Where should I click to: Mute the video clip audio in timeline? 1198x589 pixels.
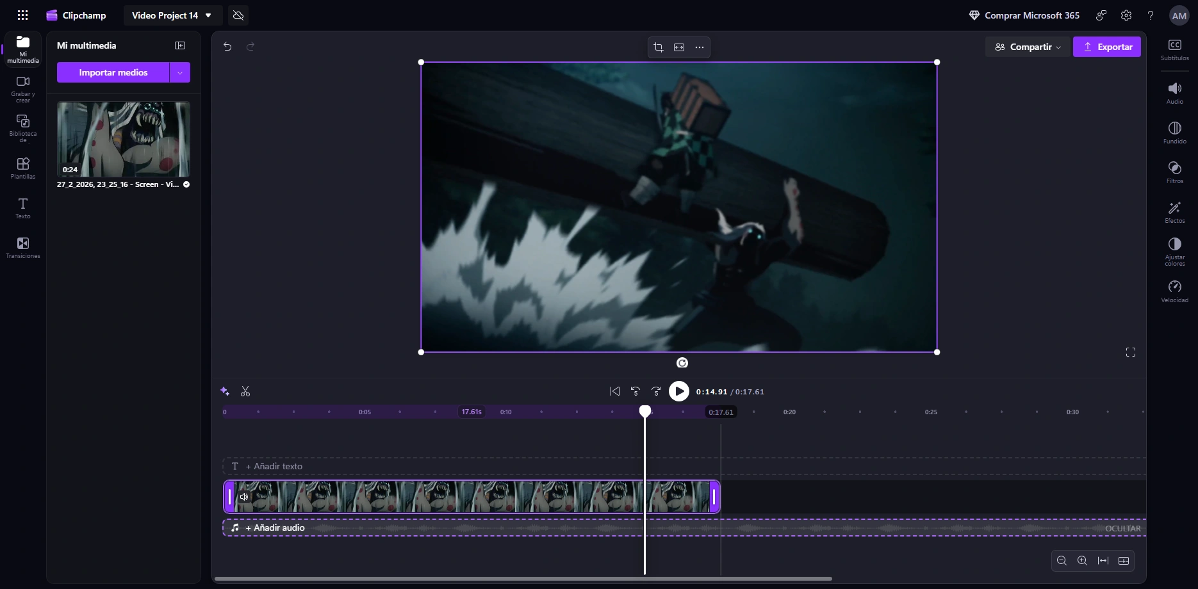[244, 497]
